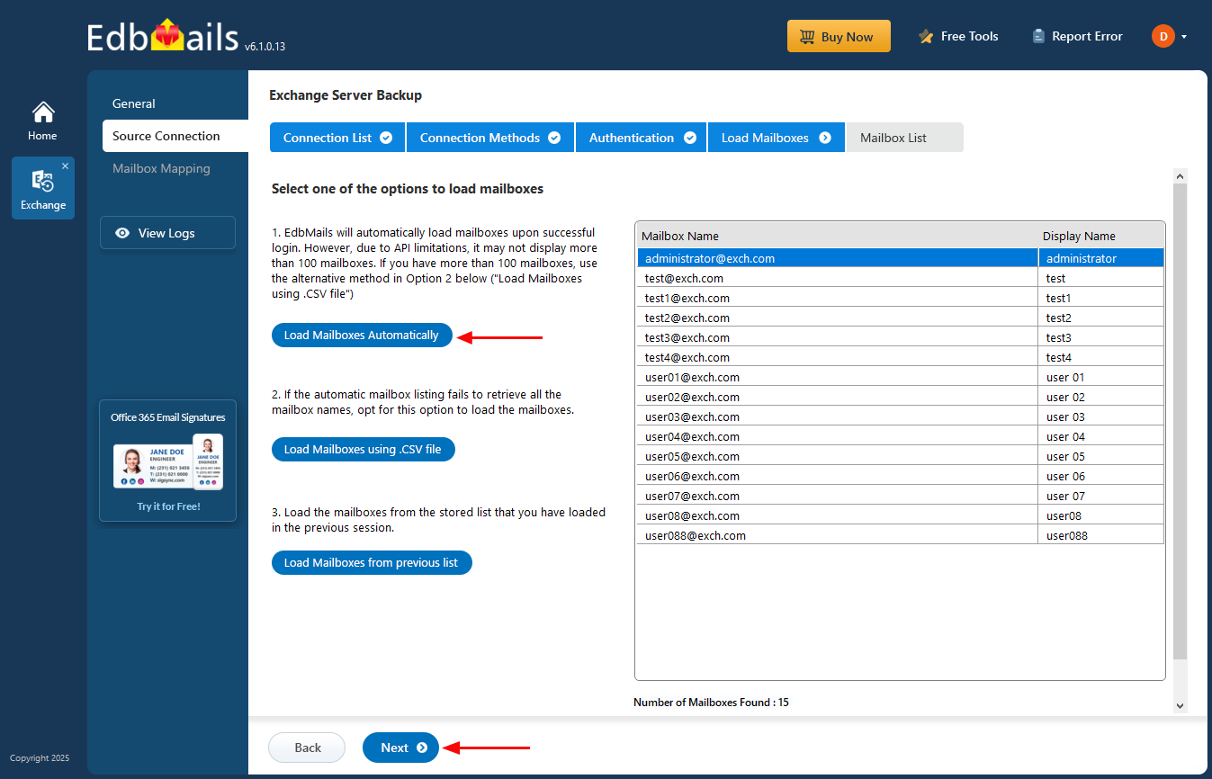Select user07@exch.com mailbox row
This screenshot has height=779, width=1212.
coord(901,496)
